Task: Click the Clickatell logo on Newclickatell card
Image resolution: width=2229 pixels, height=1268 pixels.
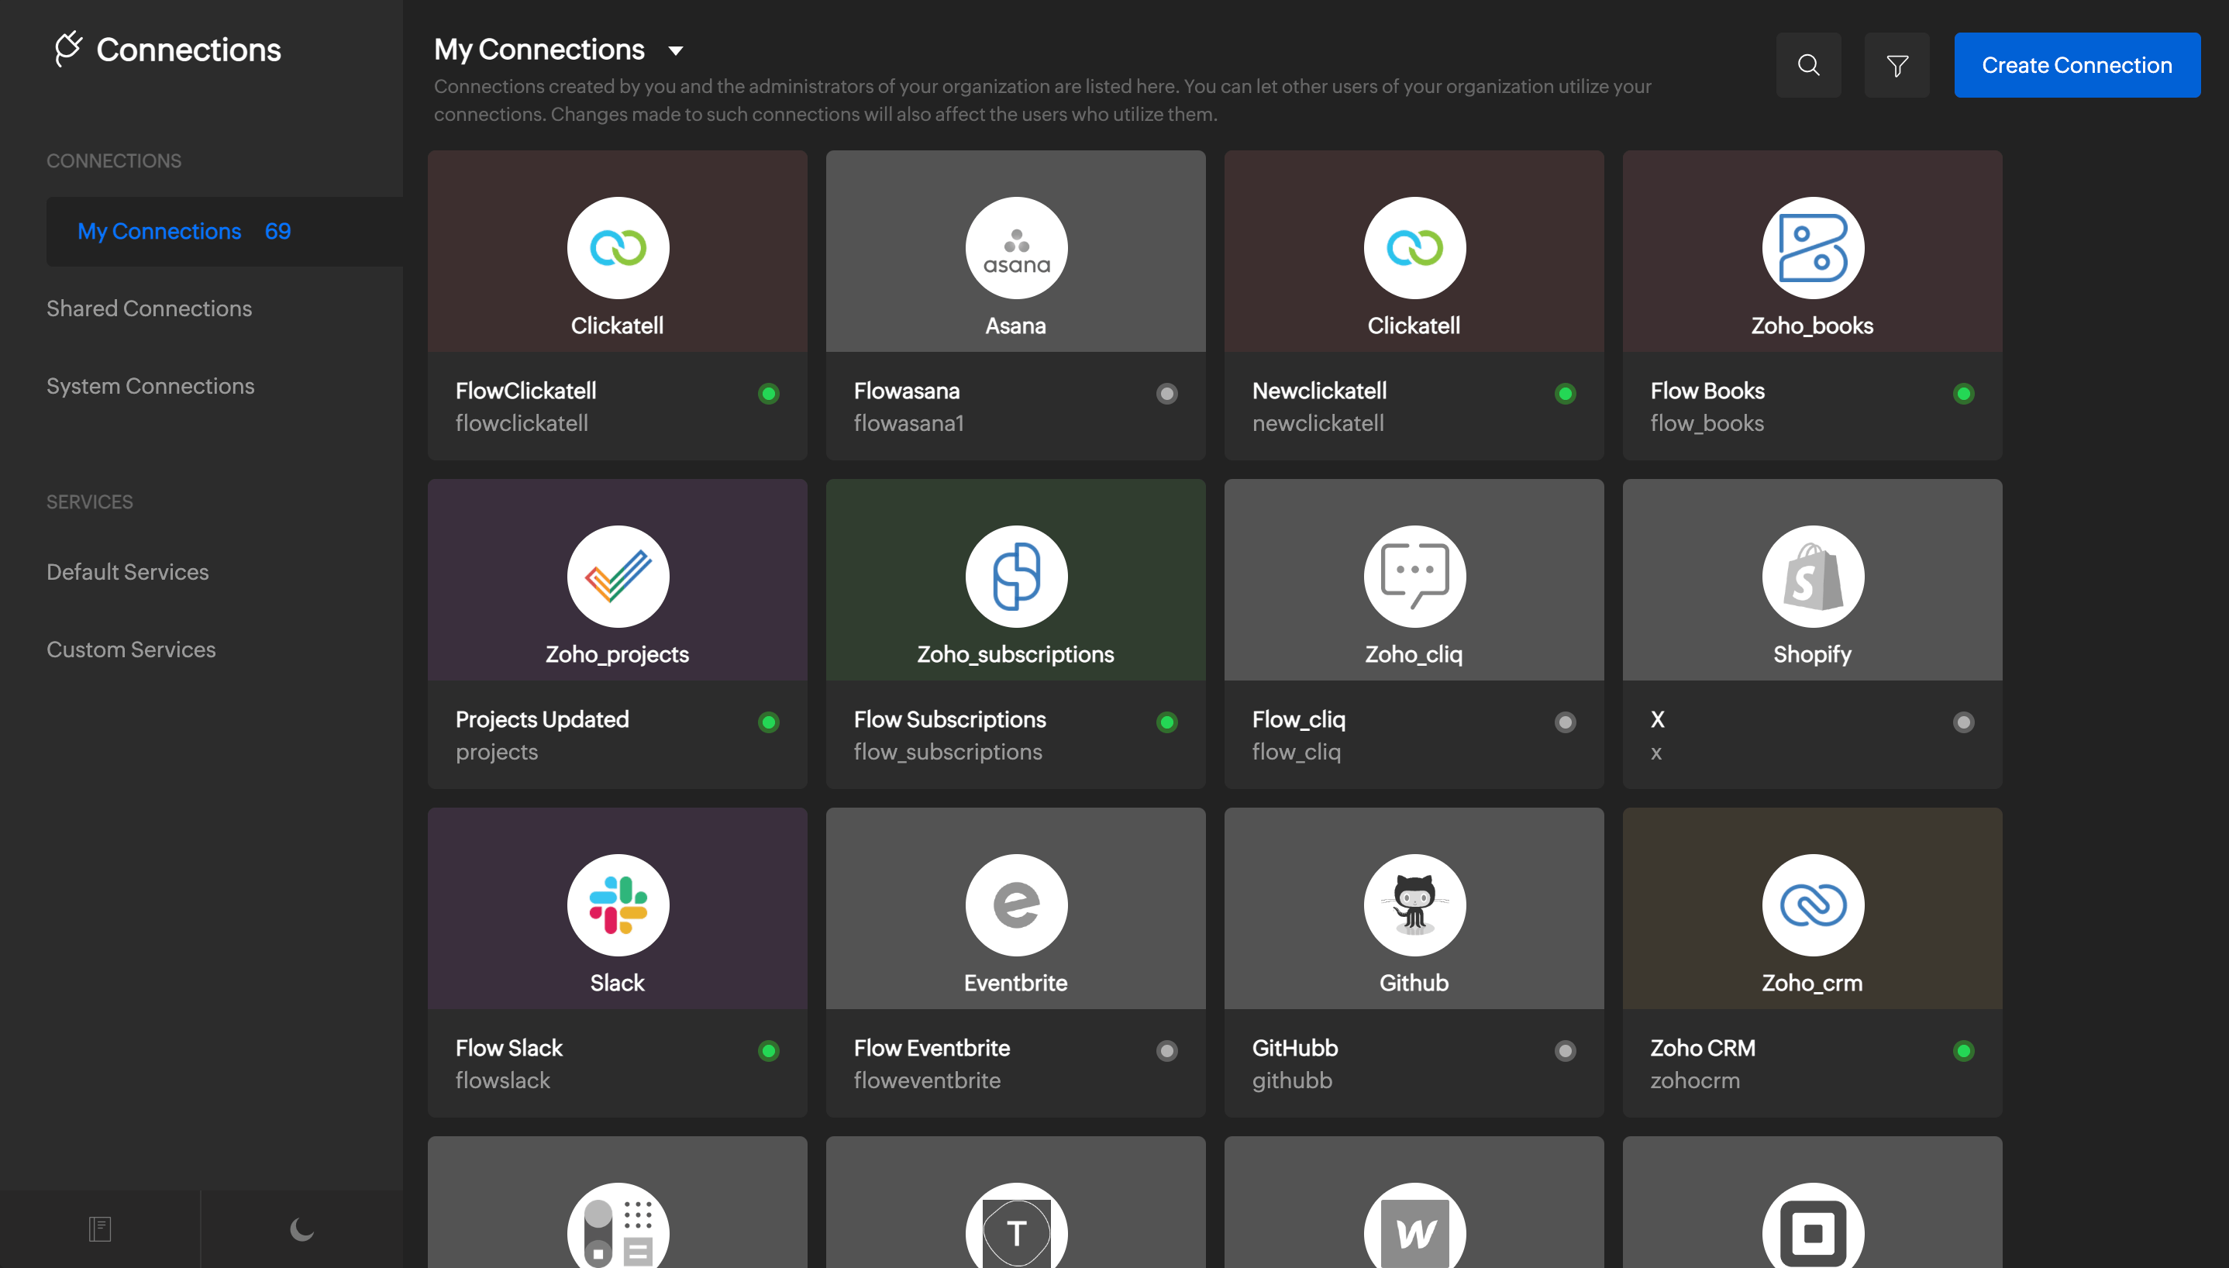Action: 1415,248
